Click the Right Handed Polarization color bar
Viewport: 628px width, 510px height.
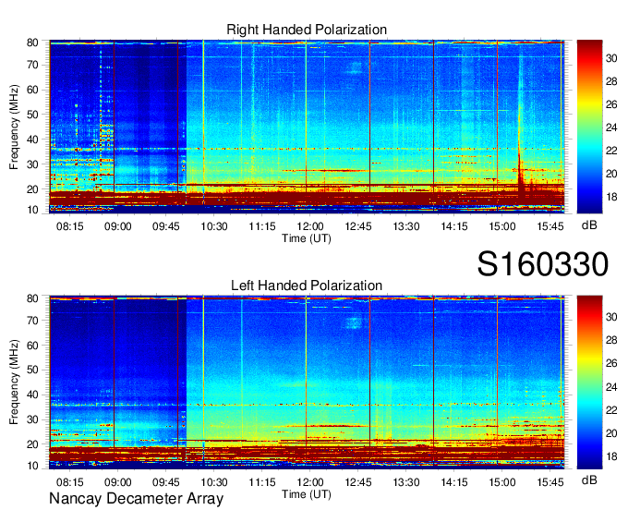pos(589,127)
